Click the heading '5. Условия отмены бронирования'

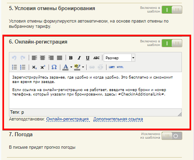click(x=52, y=8)
